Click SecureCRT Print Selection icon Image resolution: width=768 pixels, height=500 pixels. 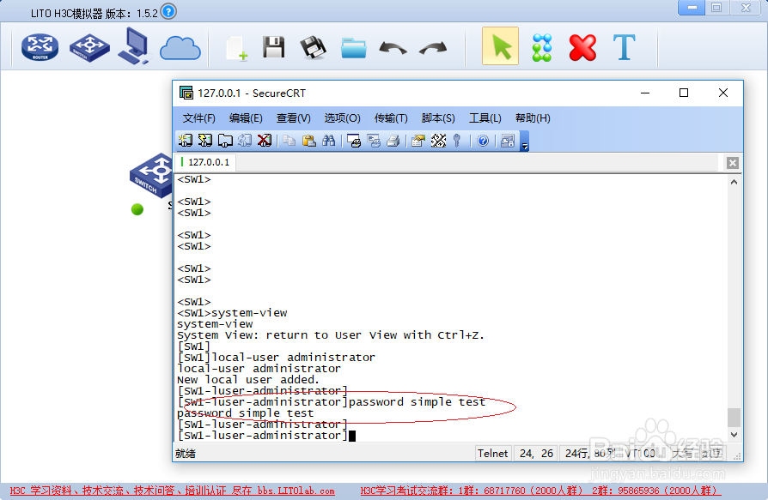pos(374,141)
